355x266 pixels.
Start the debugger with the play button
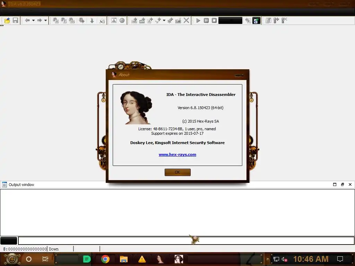[198, 20]
